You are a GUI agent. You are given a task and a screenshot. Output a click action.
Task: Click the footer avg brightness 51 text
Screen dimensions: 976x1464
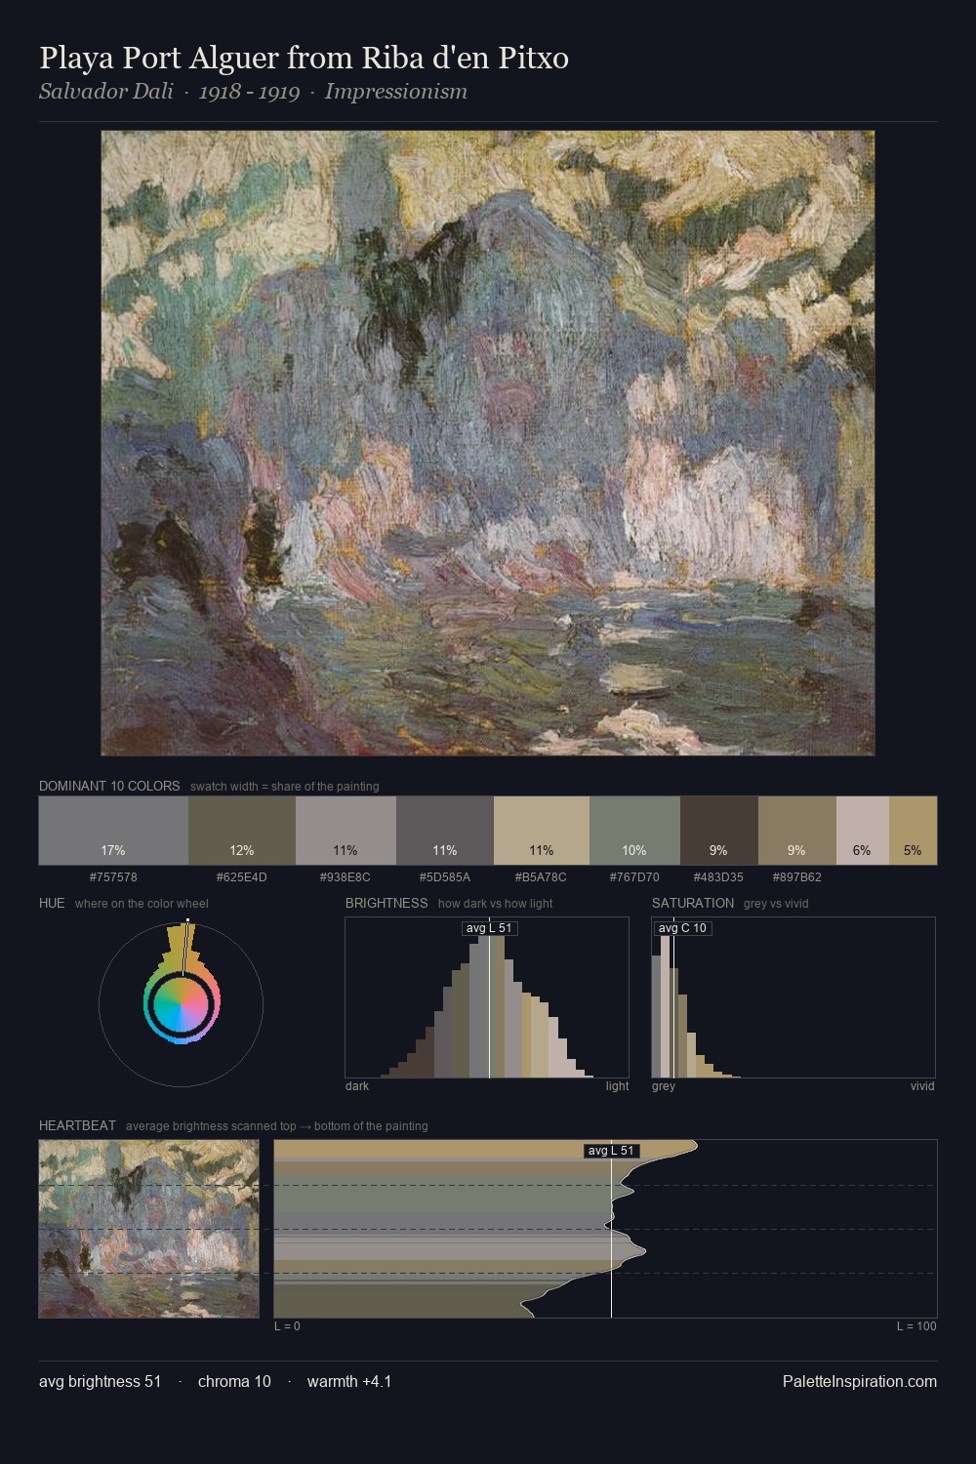point(101,1381)
